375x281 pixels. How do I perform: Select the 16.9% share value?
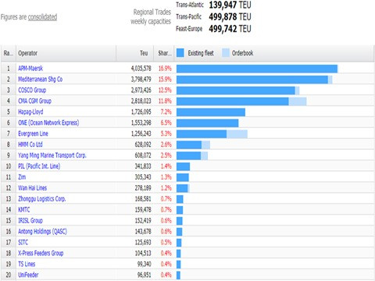pyautogui.click(x=165, y=69)
